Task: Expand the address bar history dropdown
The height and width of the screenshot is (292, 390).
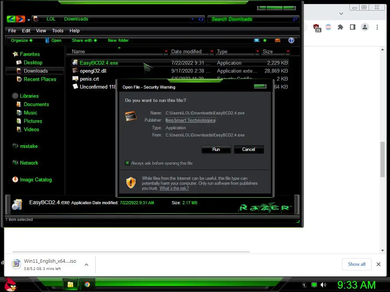Action: (192, 19)
